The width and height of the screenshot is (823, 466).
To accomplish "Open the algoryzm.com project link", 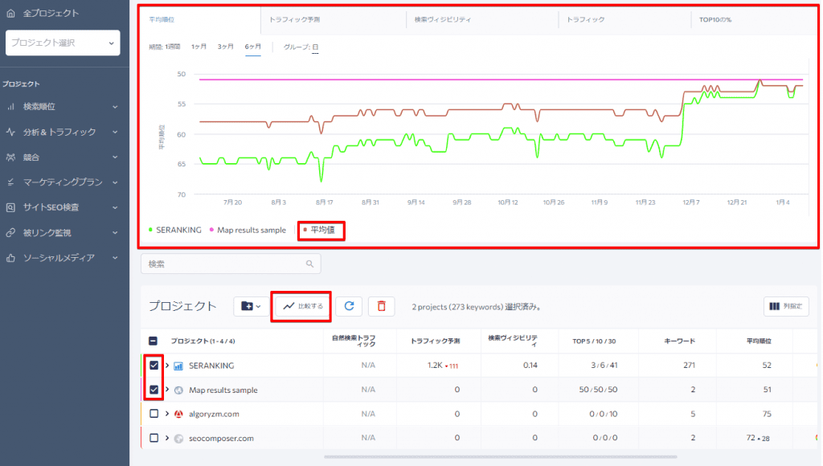I will tap(214, 414).
